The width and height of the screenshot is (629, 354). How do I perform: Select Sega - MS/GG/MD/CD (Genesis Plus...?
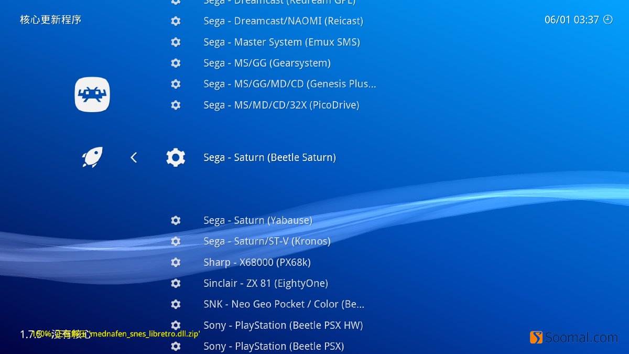pyautogui.click(x=290, y=84)
